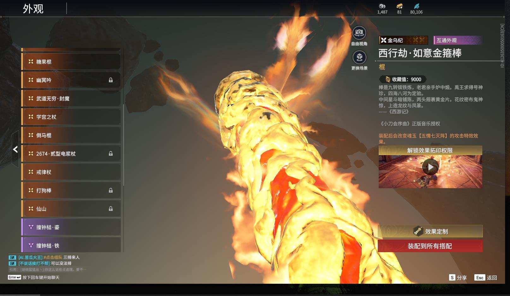Viewport: 510px width, 296px height.
Task: Click the quoted chat reply line
Action: pos(48,270)
